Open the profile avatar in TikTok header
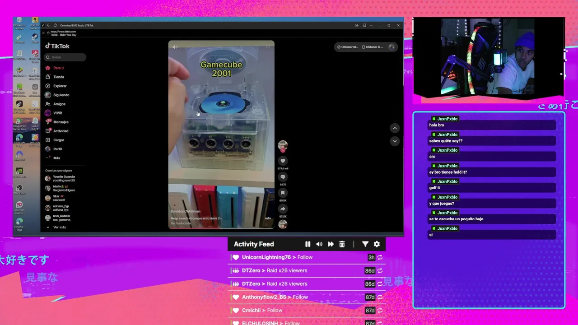The image size is (578, 325). pos(392,47)
